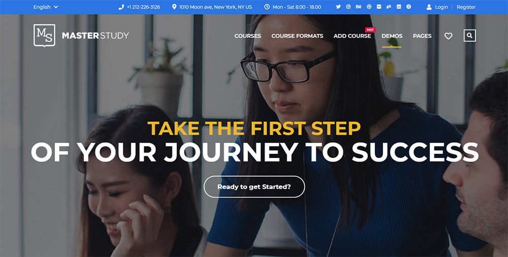The image size is (508, 257).
Task: Open the Twitter social icon
Action: 338,7
